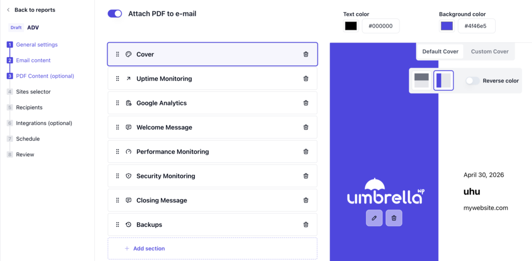Open the Recipients step

(x=29, y=107)
